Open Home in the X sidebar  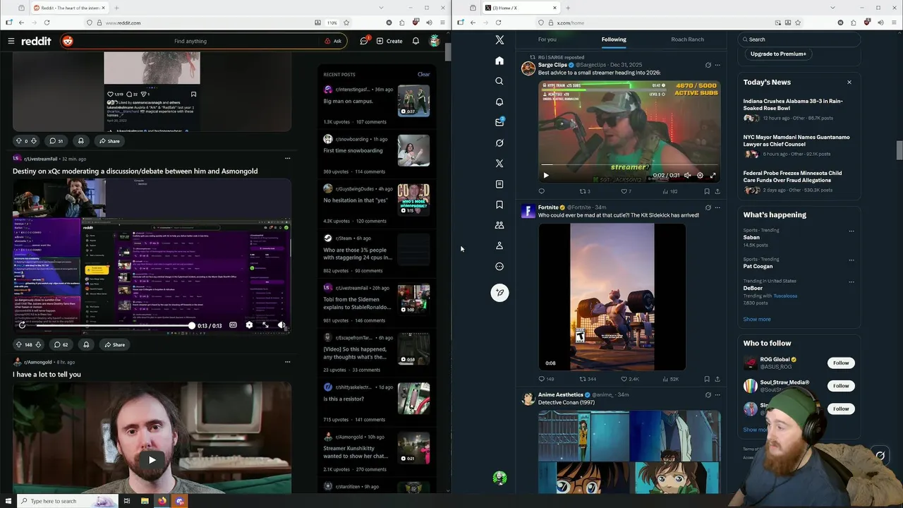point(499,61)
